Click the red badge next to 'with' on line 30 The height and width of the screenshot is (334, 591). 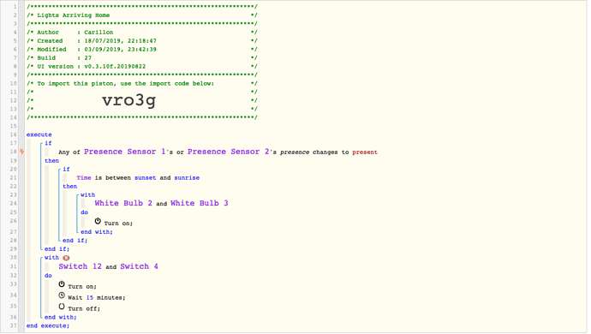click(x=66, y=258)
